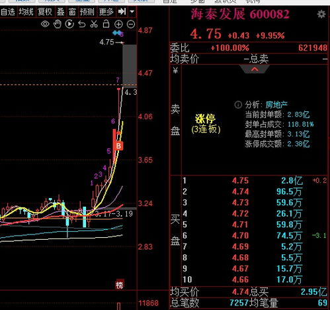This screenshot has width=330, height=310.
Task: Click the circular replay playback icon
Action: coord(69,24)
